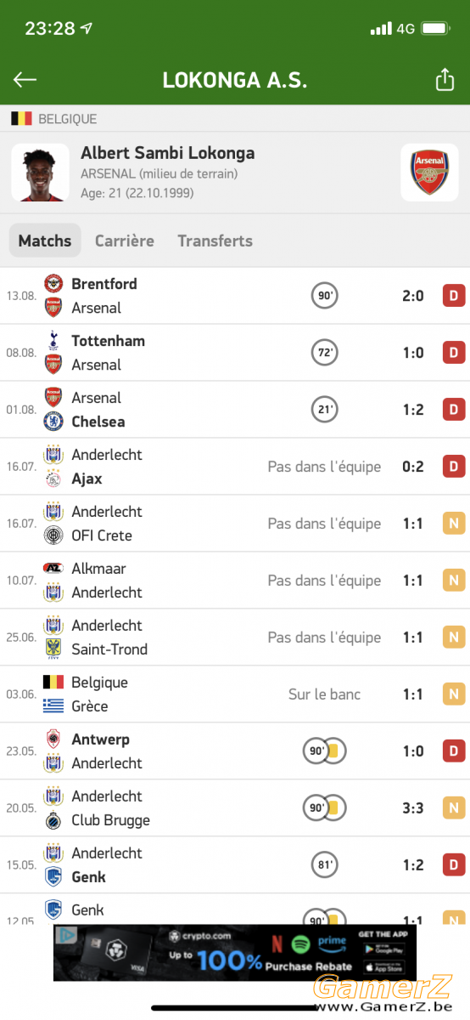The image size is (470, 1020).
Task: Tap the 72' minutes played circle
Action: (x=324, y=353)
